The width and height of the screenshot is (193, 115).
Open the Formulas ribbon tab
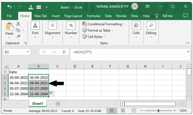[93, 16]
